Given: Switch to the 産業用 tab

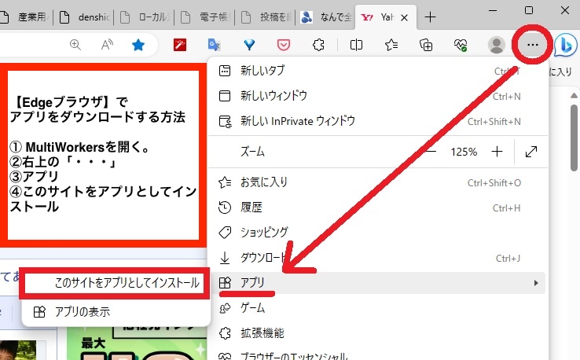Looking at the screenshot, I should (24, 17).
